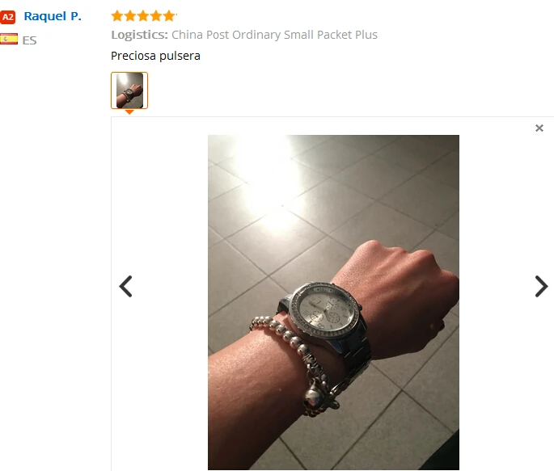Click the first orange rating star
This screenshot has width=554, height=471.
(x=117, y=16)
